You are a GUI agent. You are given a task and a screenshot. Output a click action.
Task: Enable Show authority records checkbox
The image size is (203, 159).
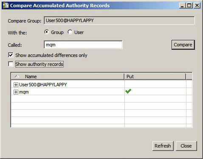(11, 64)
